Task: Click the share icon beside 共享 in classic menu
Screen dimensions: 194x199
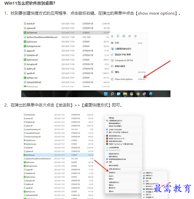Action: click(x=107, y=162)
